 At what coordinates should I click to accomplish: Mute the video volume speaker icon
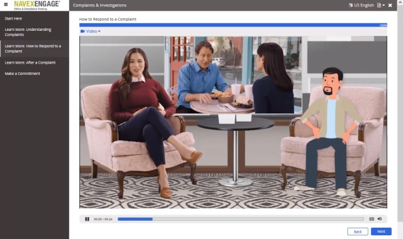coord(379,219)
